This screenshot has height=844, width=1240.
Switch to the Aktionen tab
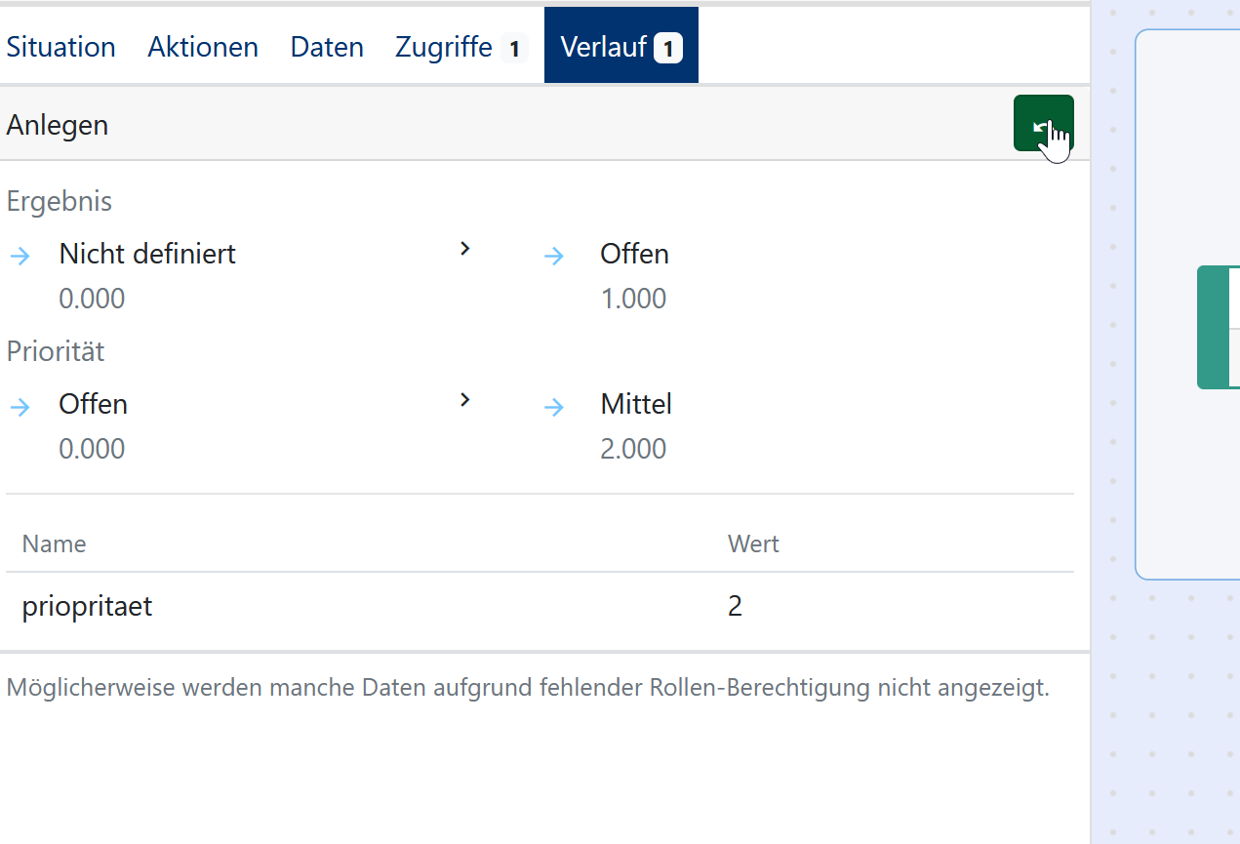(x=203, y=47)
